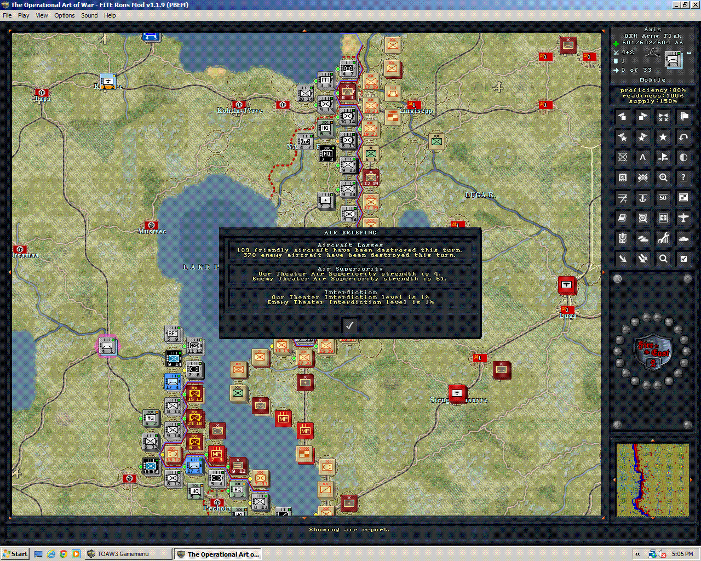
Task: Click the crossed-out circle icon
Action: [623, 157]
